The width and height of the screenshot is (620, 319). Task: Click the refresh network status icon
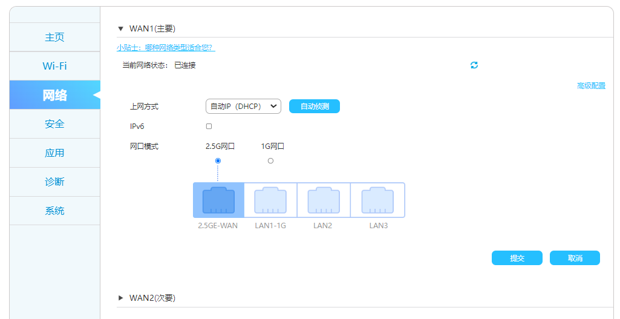click(x=474, y=65)
